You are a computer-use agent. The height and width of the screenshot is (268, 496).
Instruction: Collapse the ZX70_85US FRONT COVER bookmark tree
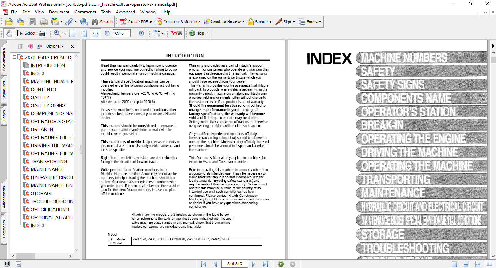15,57
